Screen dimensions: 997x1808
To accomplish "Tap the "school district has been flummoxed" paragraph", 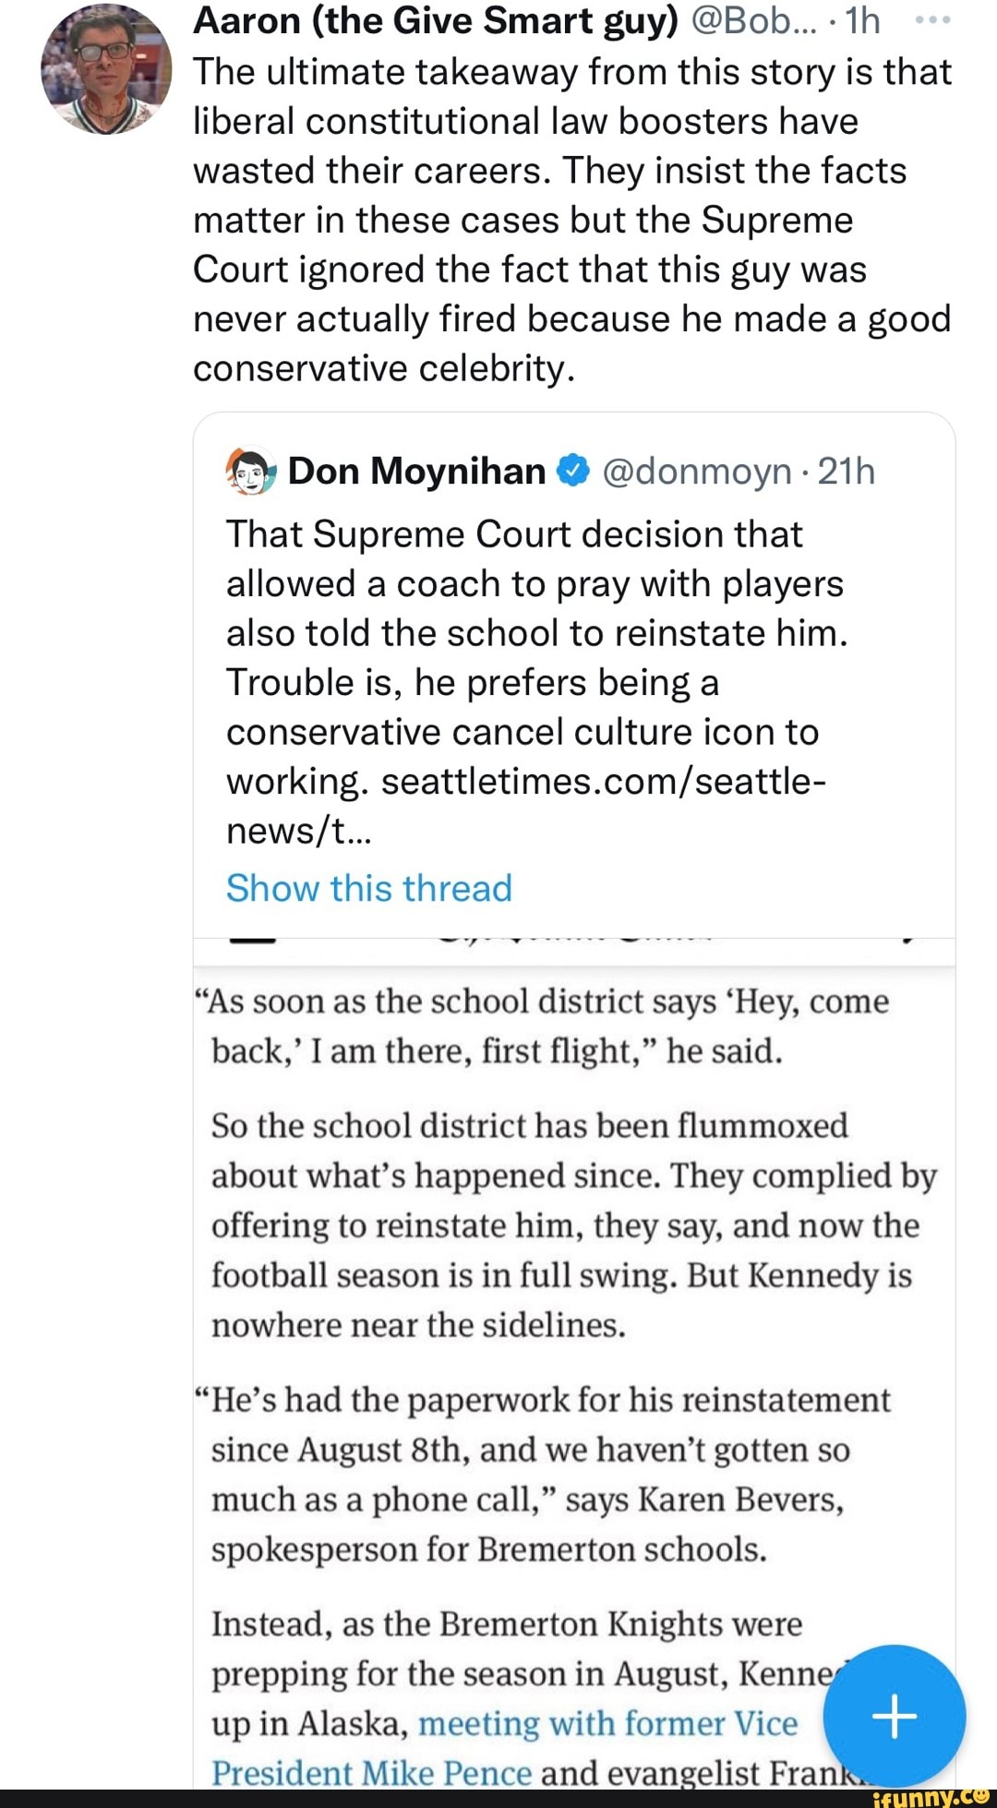I will (x=572, y=1225).
